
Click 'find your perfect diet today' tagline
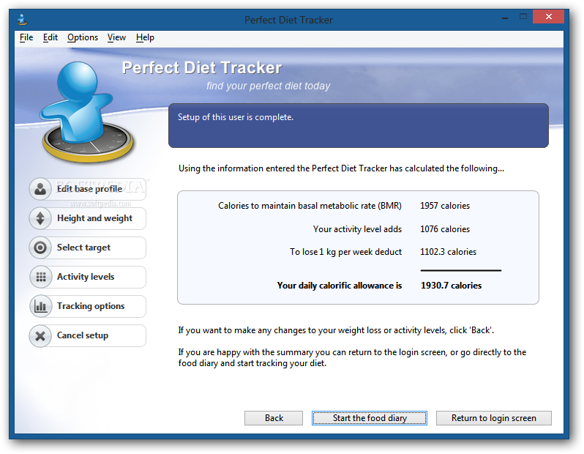[268, 86]
